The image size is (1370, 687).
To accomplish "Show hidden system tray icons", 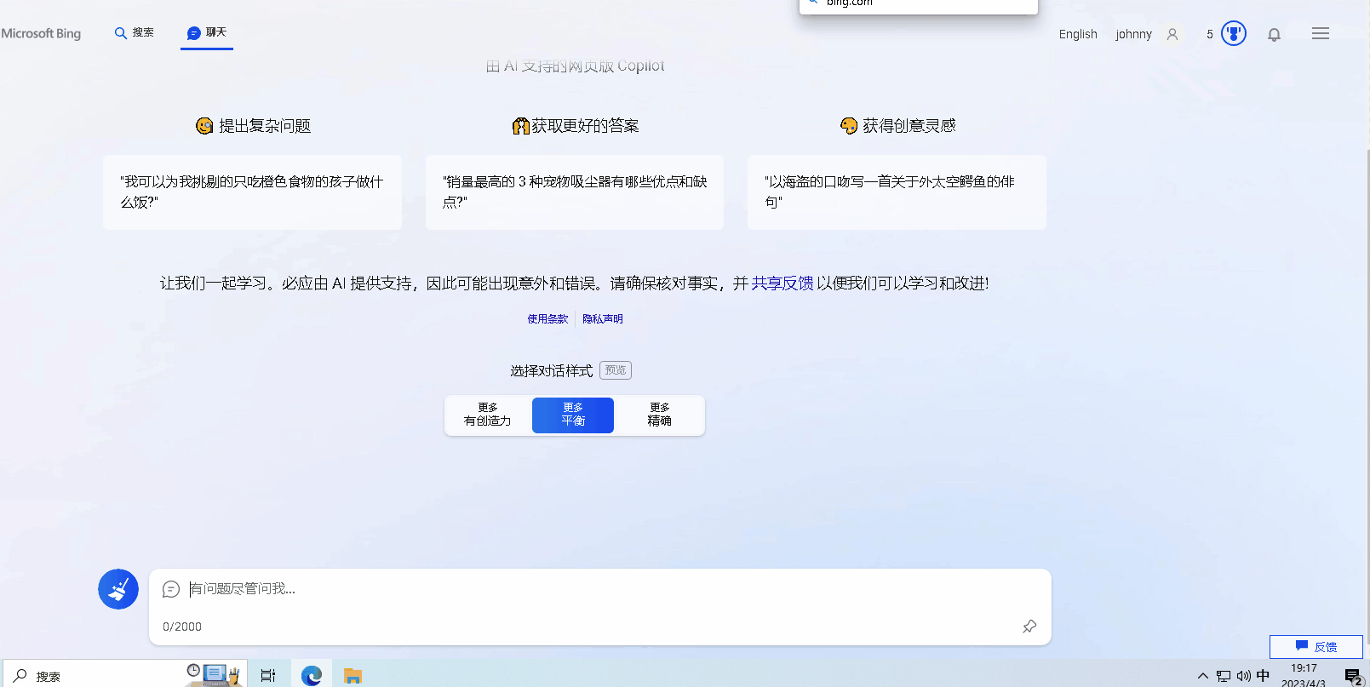I will (x=1203, y=676).
